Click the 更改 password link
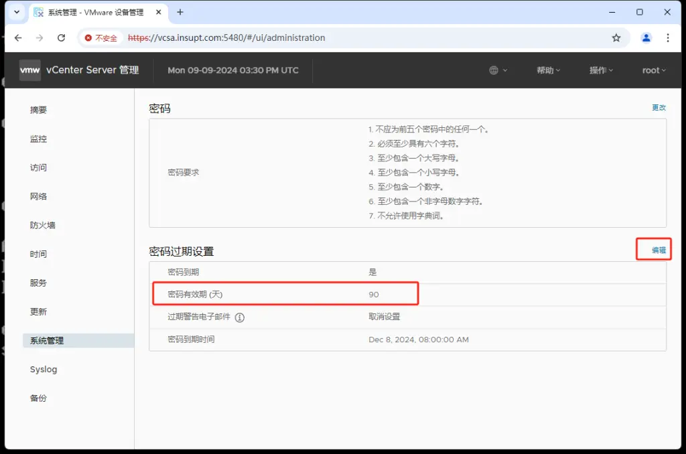 659,108
